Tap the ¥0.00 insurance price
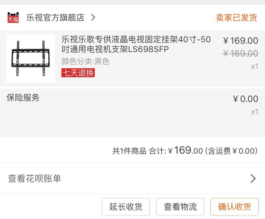The width and height of the screenshot is (265, 219). 245,99
